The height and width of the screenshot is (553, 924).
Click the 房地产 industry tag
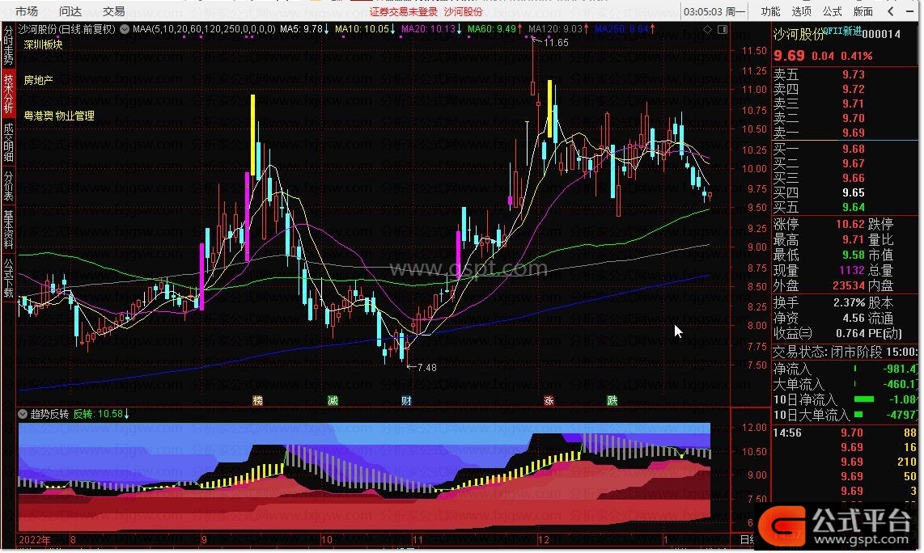pyautogui.click(x=38, y=80)
